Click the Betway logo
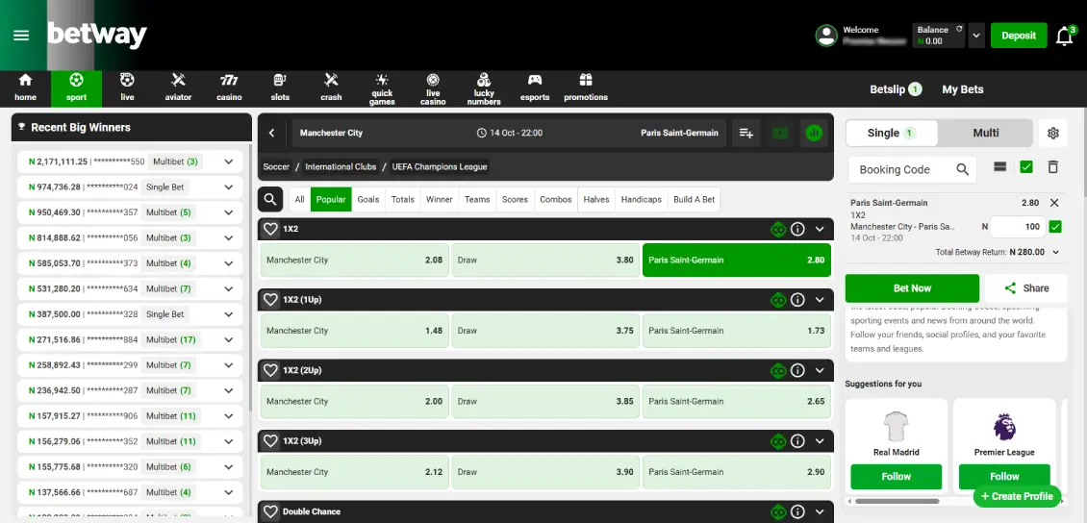Screen dimensions: 1087x523 click(97, 35)
